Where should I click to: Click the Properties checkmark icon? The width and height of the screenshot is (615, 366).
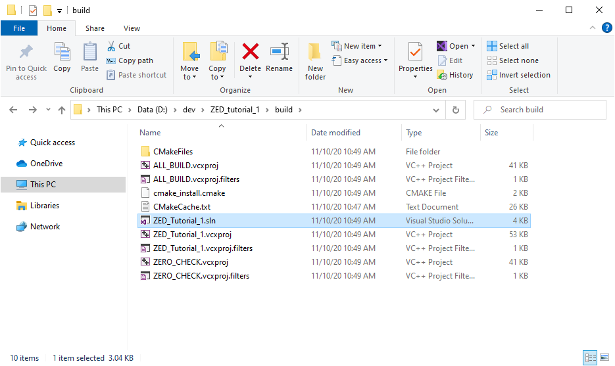click(x=415, y=52)
